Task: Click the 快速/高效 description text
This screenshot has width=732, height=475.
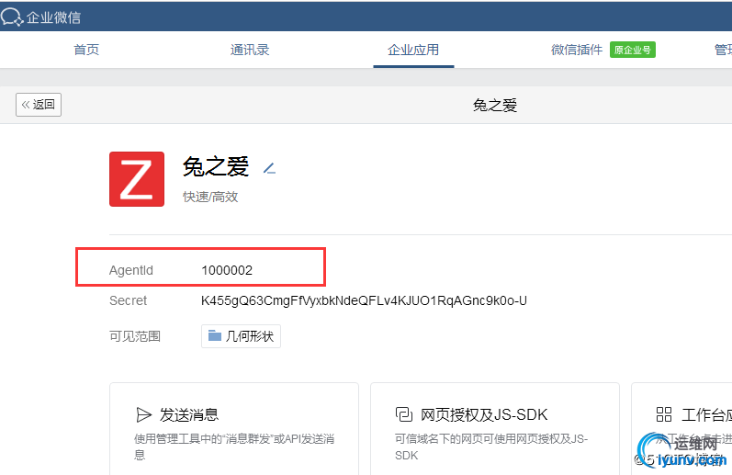Action: [210, 197]
